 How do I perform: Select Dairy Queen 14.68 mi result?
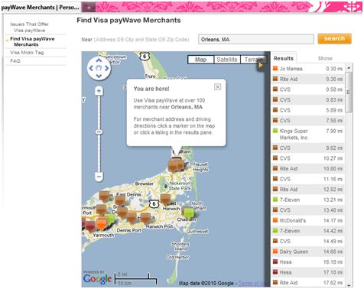[x=308, y=252]
